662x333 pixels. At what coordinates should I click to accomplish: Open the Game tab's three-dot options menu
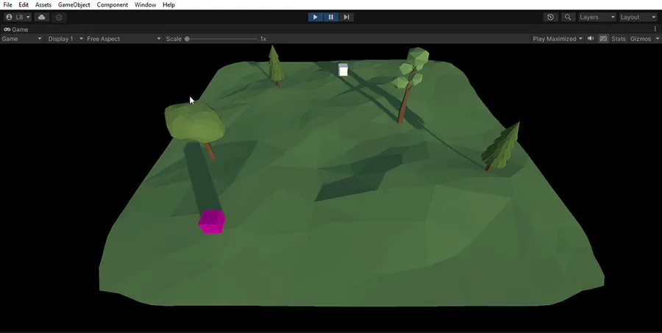point(655,29)
